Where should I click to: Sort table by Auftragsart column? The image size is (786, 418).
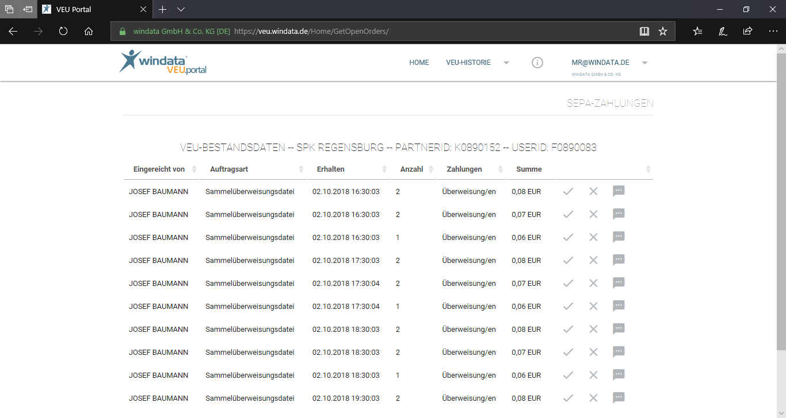253,169
